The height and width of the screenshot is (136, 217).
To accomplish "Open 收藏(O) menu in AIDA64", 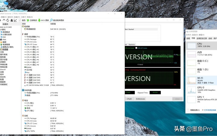I will pos(17,17).
